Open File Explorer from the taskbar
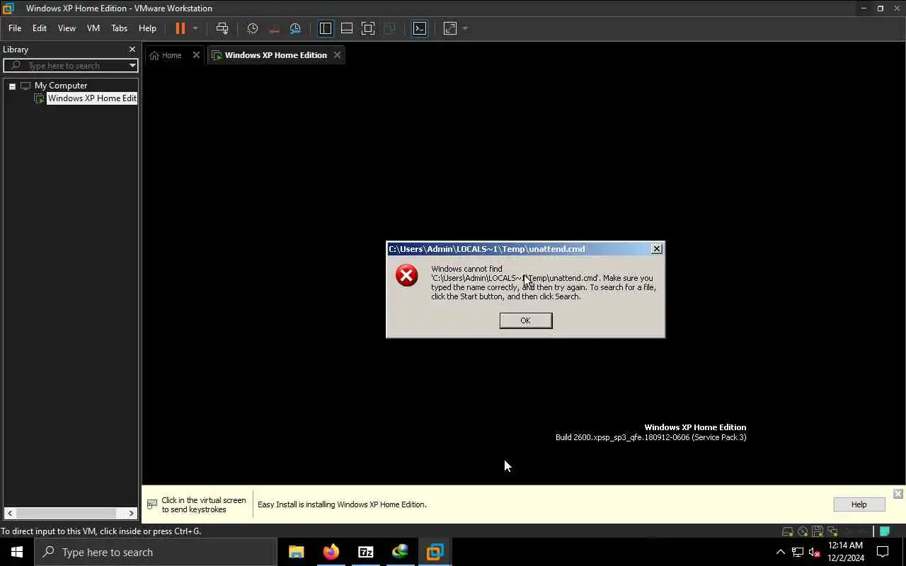 [x=297, y=552]
